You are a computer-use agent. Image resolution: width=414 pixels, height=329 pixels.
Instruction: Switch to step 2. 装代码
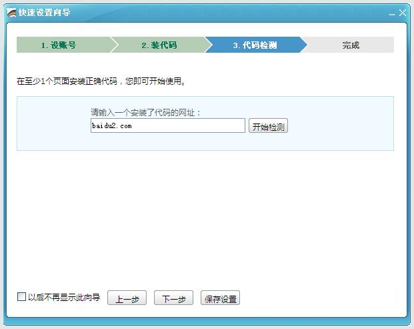[159, 45]
